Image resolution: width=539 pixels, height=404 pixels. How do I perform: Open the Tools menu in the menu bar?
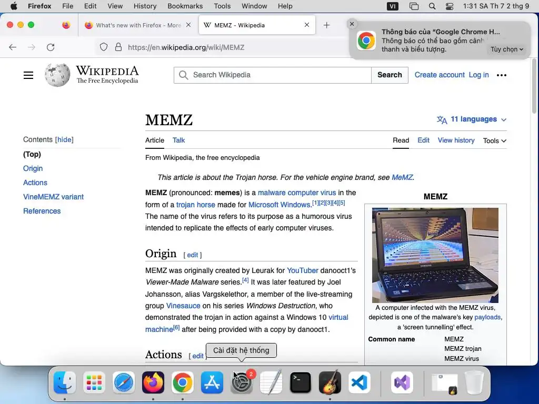point(223,6)
